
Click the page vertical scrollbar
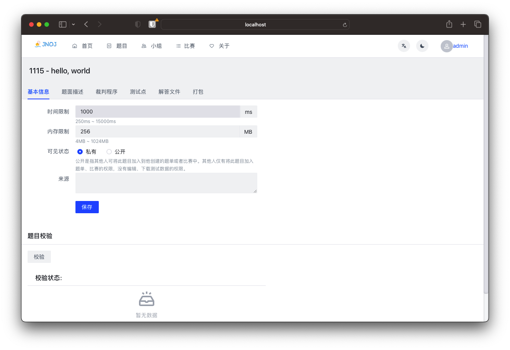tap(486, 164)
